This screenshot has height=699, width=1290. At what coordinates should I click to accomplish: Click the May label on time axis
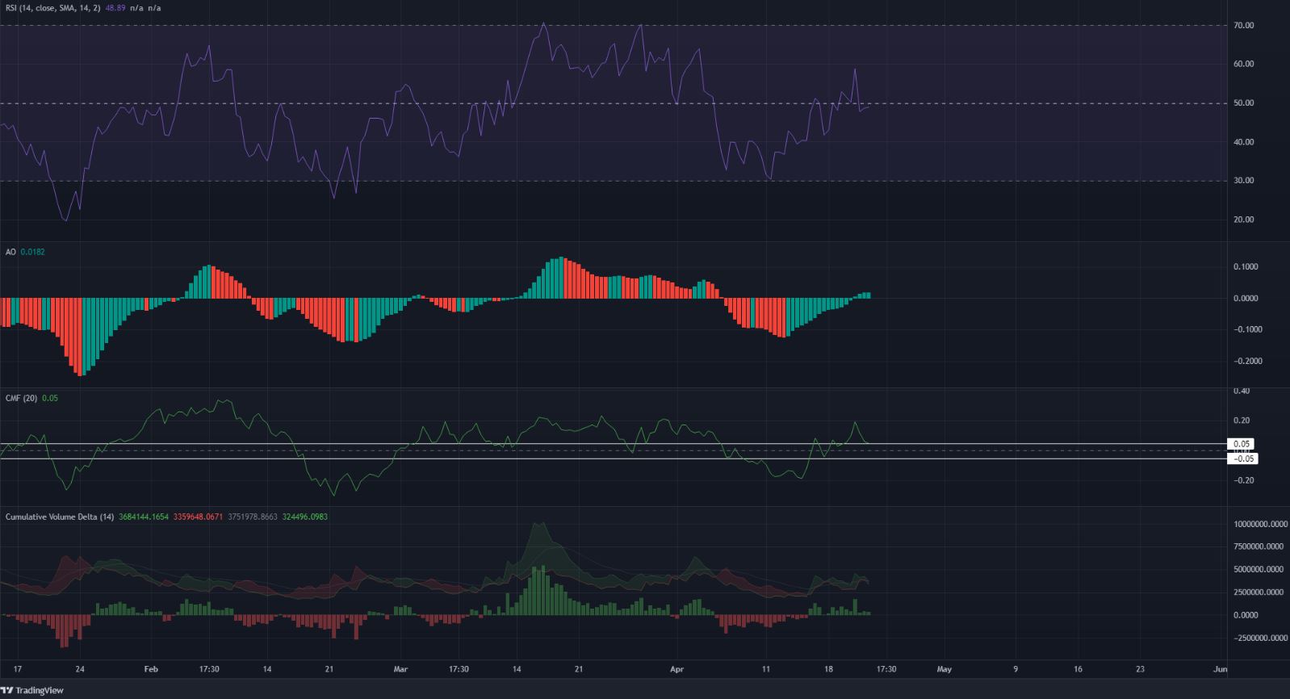click(944, 669)
